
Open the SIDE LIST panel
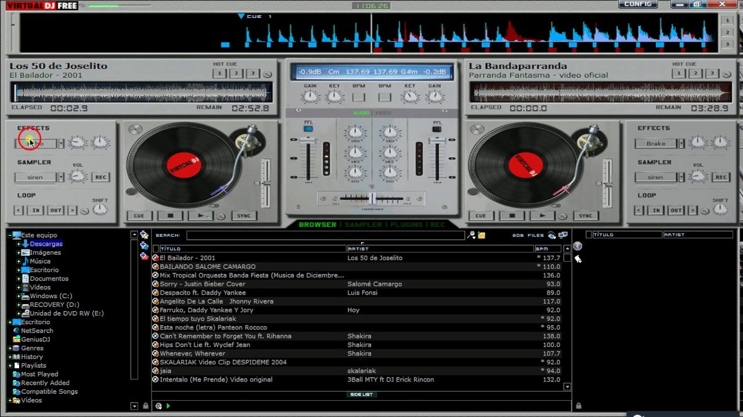(x=362, y=394)
